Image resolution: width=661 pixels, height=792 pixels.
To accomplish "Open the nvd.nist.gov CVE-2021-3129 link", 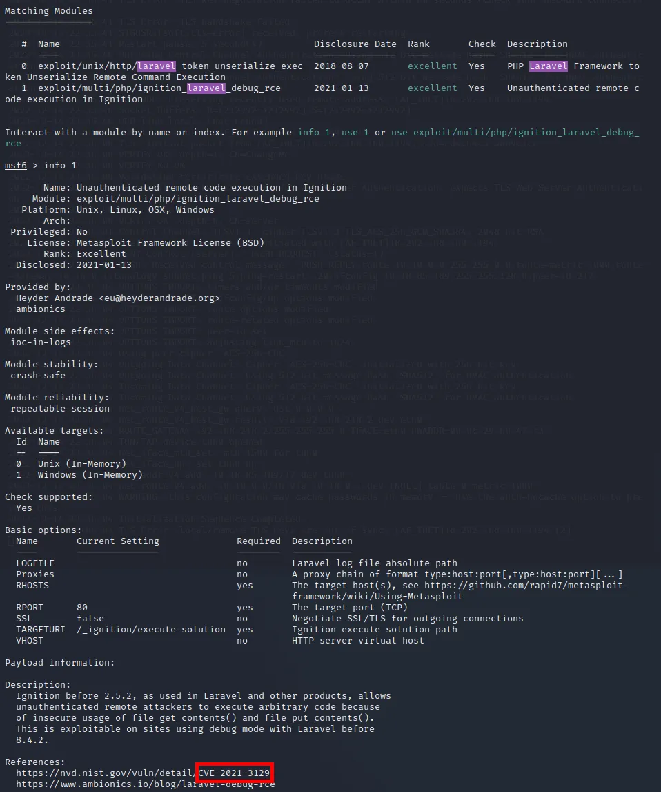I will [143, 773].
